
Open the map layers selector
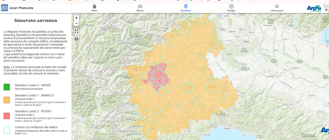(x=76, y=39)
